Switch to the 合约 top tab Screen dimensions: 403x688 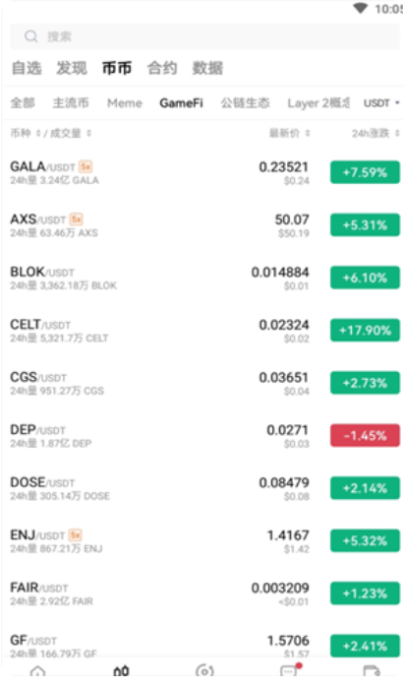[162, 68]
